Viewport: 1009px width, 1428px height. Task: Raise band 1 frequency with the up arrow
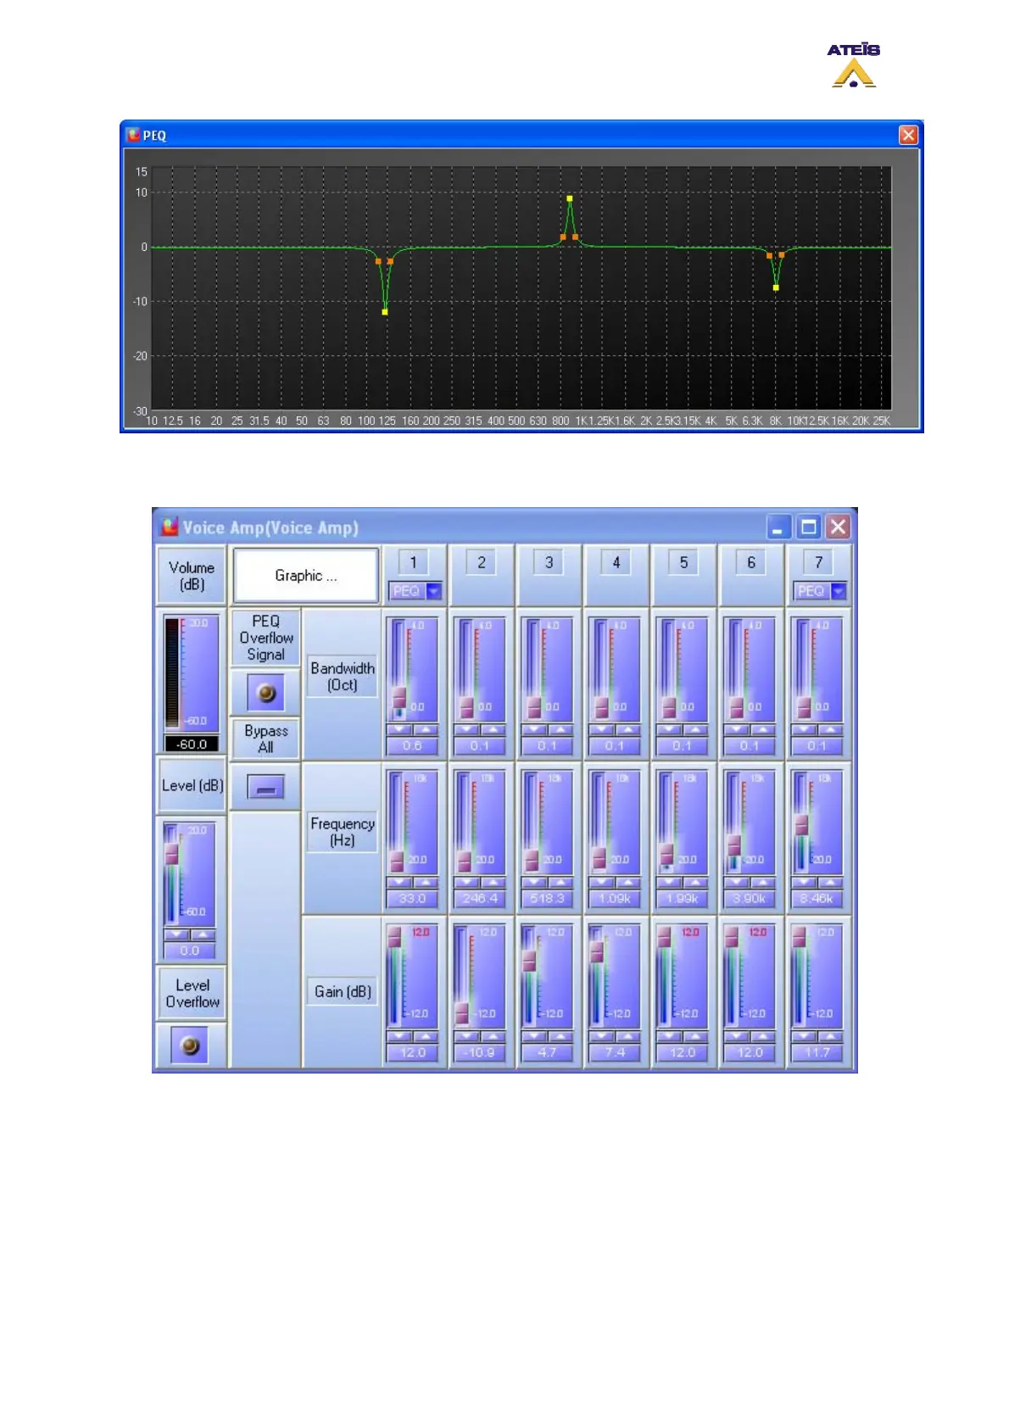click(425, 883)
